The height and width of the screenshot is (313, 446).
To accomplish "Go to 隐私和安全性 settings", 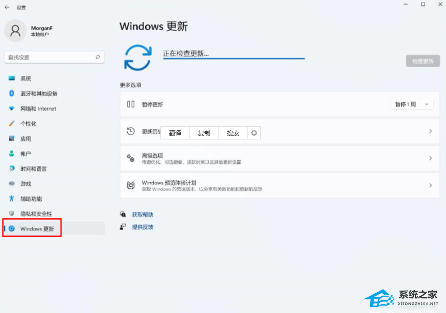I will click(54, 214).
